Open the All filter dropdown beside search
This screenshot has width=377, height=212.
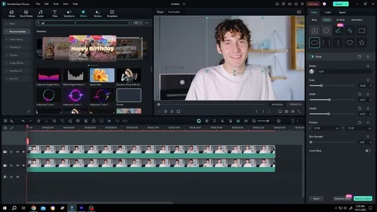pyautogui.click(x=138, y=22)
